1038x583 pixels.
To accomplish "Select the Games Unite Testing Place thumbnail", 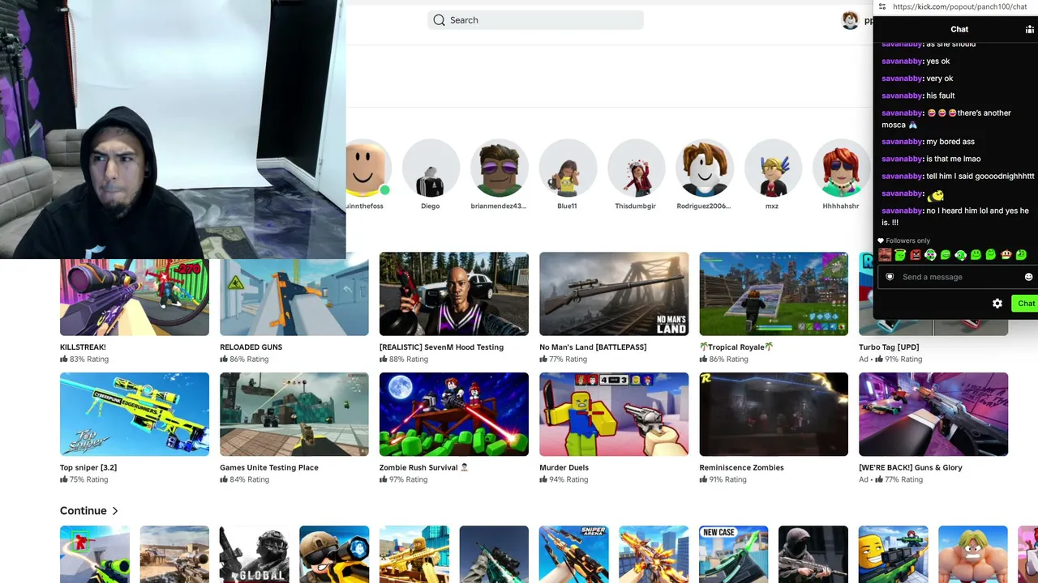I will click(294, 415).
